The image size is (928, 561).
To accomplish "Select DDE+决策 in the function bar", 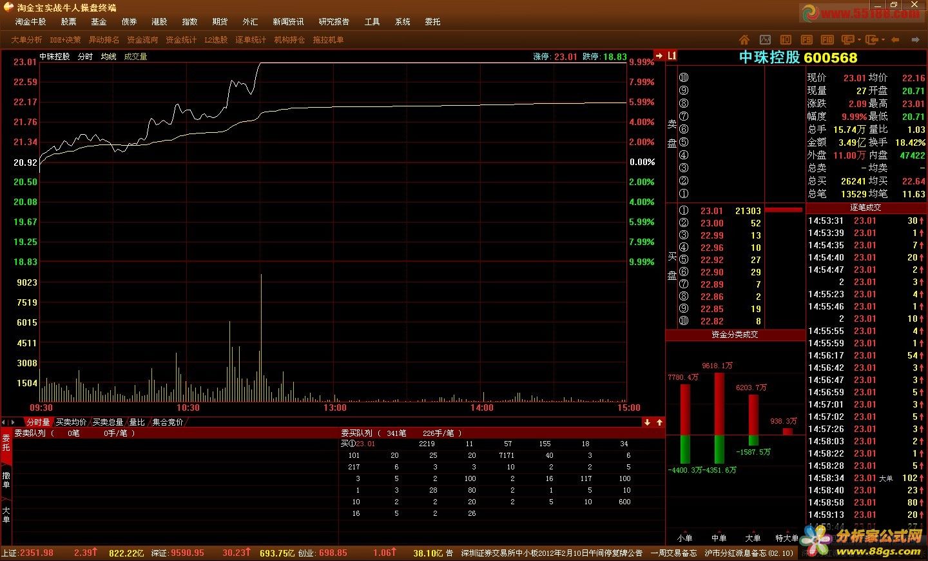I will (x=66, y=40).
